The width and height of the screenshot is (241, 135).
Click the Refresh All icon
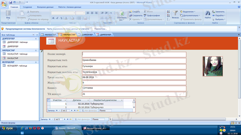tap(122, 14)
